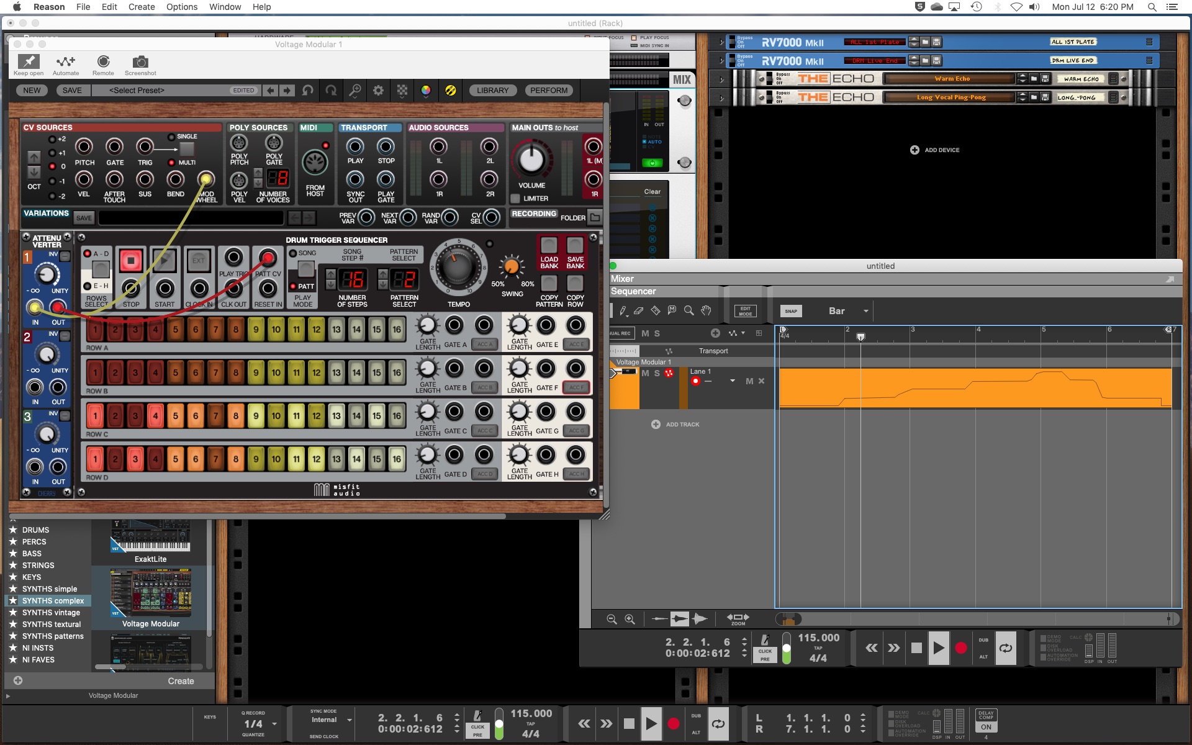Select the Draw tool in sequencer toolbar
This screenshot has height=745, width=1192.
(x=622, y=310)
